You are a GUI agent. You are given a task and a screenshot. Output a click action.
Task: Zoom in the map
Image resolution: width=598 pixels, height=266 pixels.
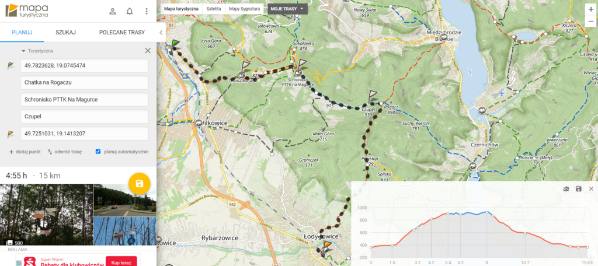coord(589,9)
